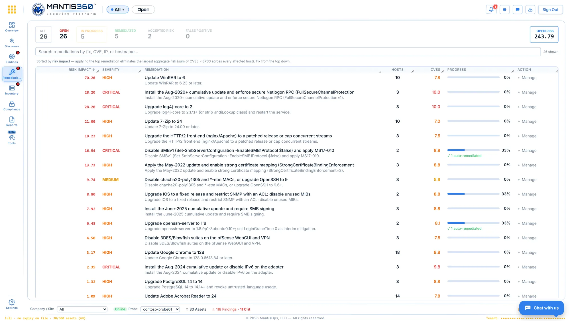Open messages chat icon in header
The image size is (570, 321).
pos(518,9)
